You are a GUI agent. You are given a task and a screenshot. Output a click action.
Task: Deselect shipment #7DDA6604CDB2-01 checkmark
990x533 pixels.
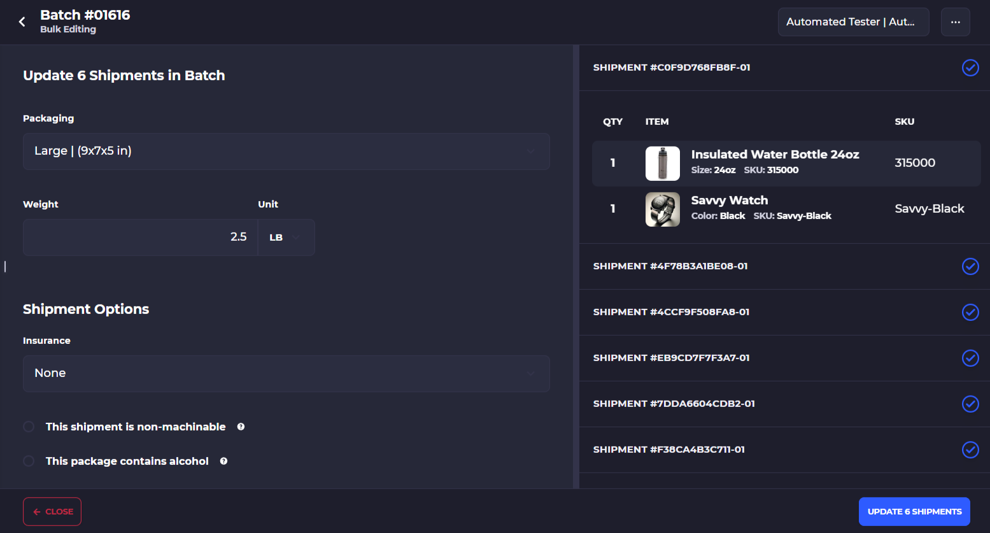tap(970, 404)
